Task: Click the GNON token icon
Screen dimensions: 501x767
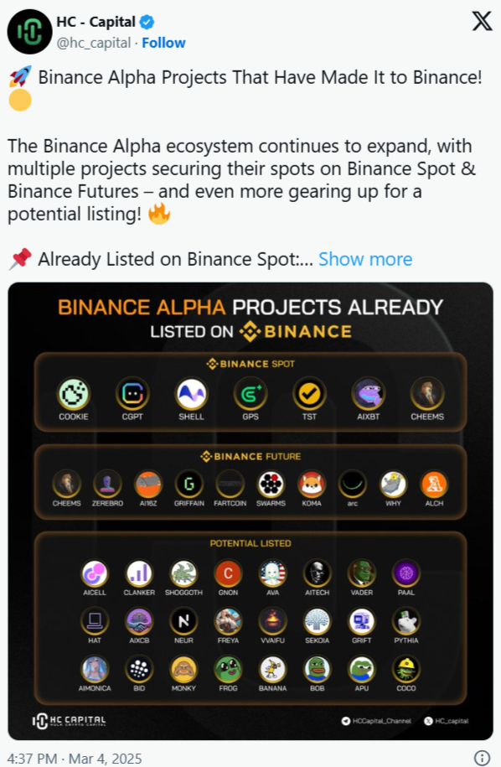Action: [228, 573]
